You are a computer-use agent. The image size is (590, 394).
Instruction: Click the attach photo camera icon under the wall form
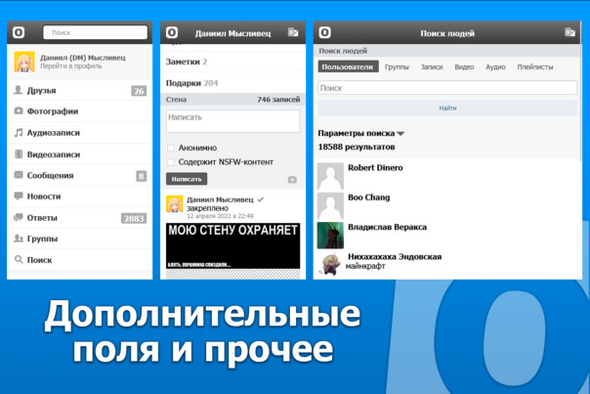coord(292,179)
